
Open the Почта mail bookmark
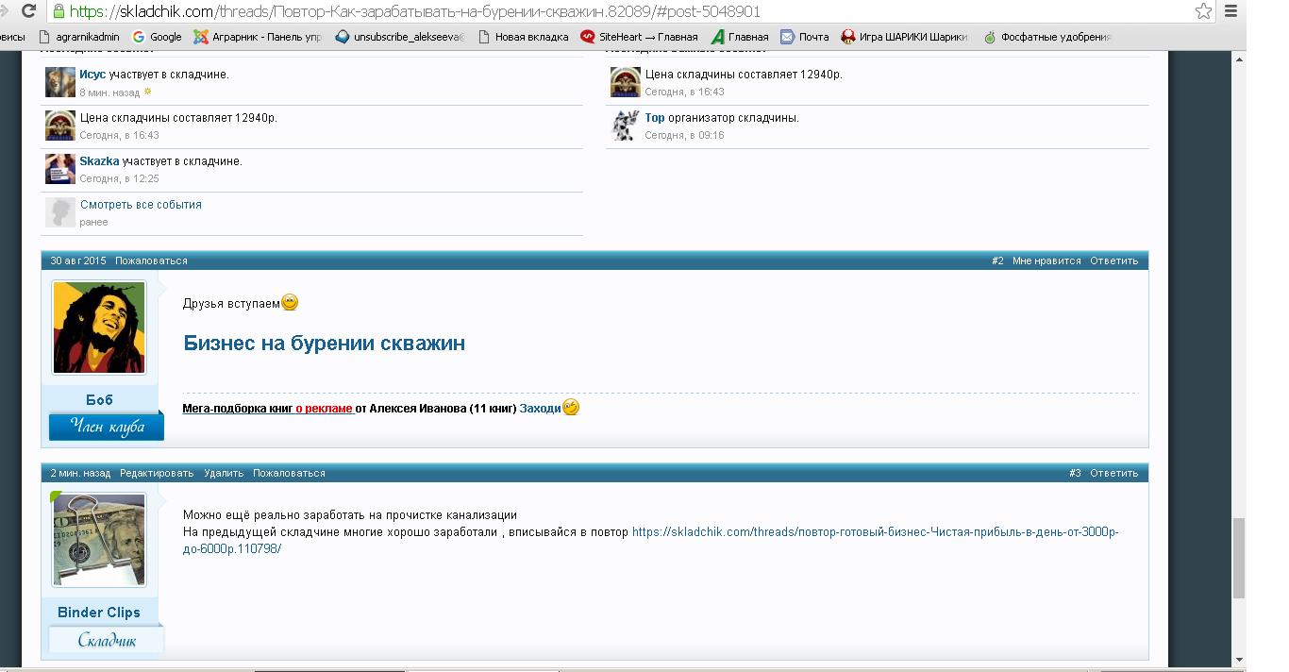click(x=805, y=37)
